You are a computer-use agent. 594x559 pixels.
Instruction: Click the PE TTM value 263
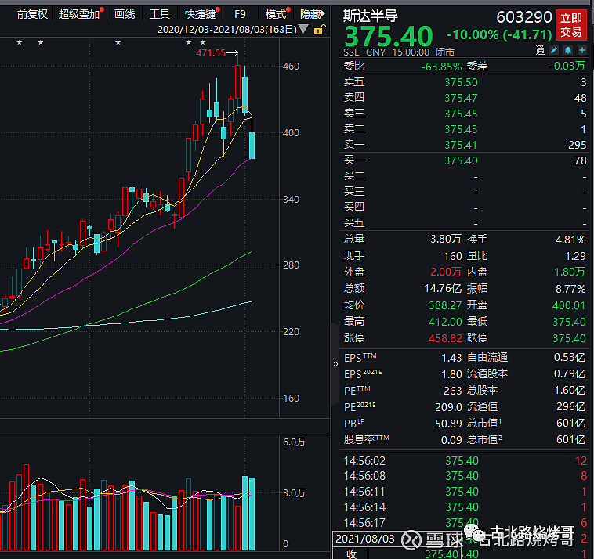(453, 391)
